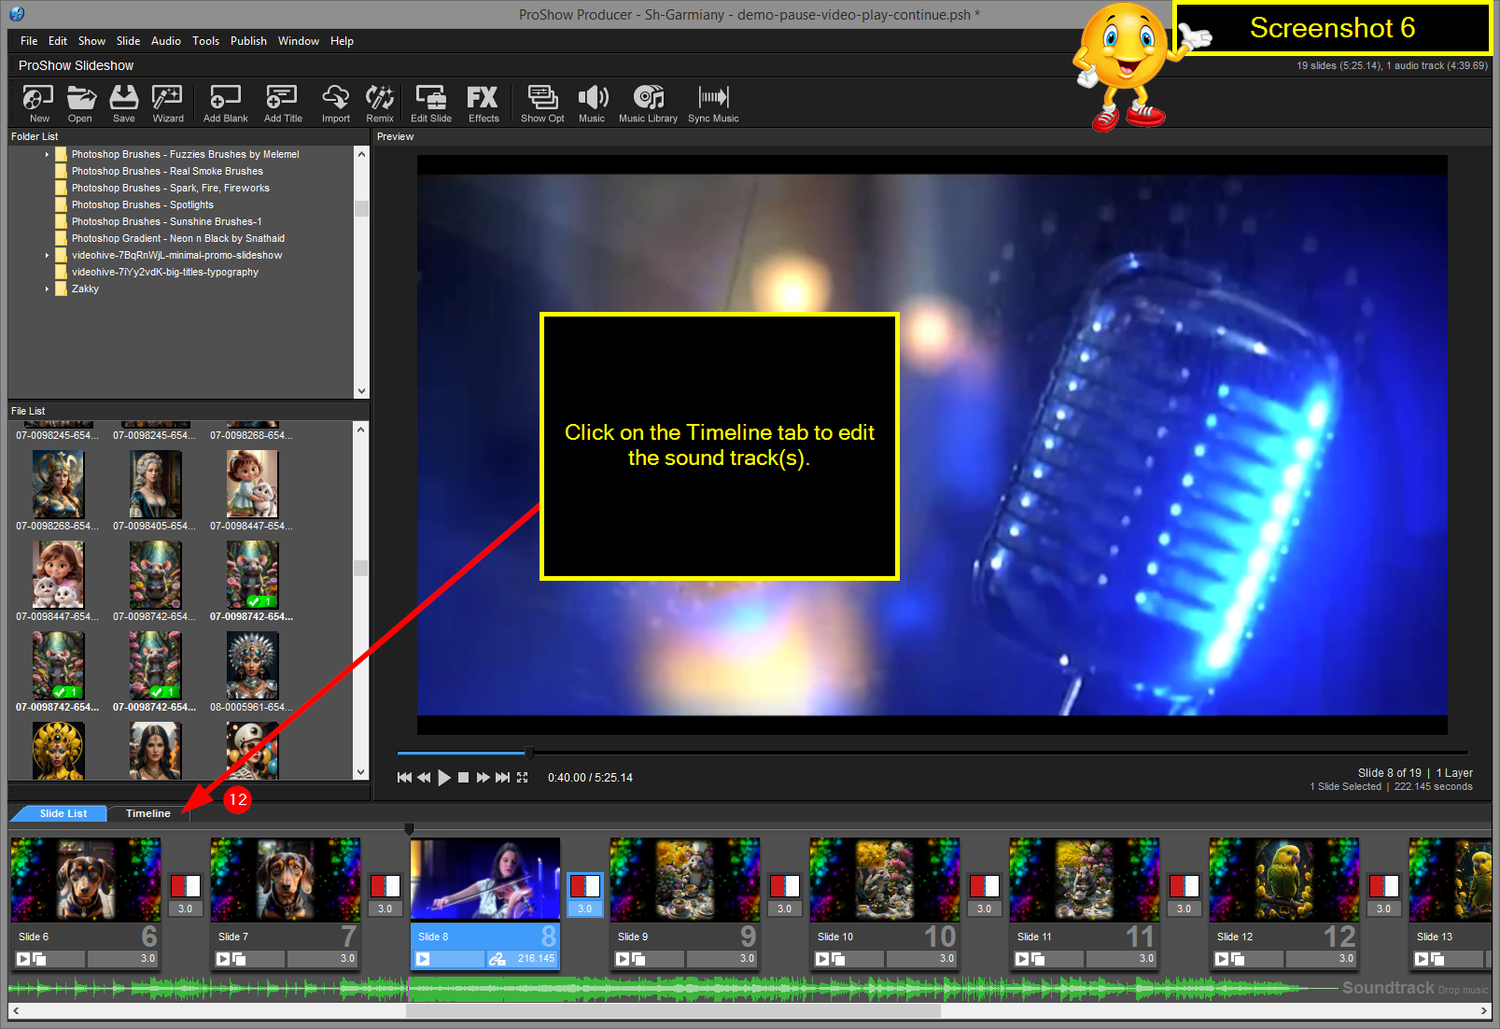Jump to start of show in preview
Screen dimensions: 1500x1029
404,778
